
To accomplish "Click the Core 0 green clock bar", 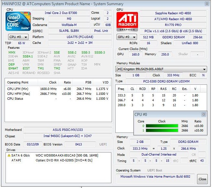I will click(162, 126).
